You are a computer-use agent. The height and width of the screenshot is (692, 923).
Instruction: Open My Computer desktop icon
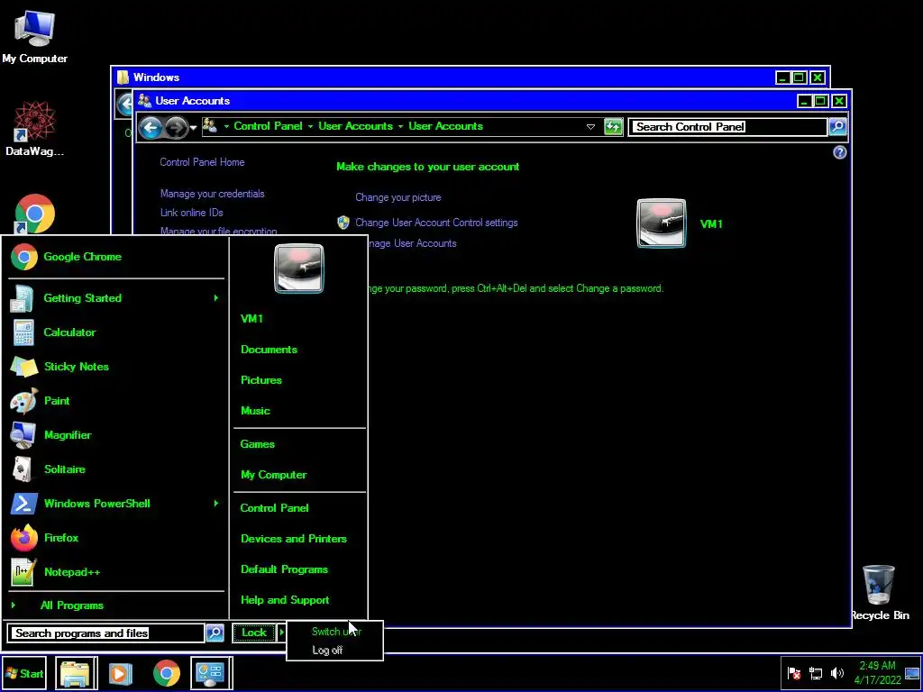pyautogui.click(x=34, y=36)
